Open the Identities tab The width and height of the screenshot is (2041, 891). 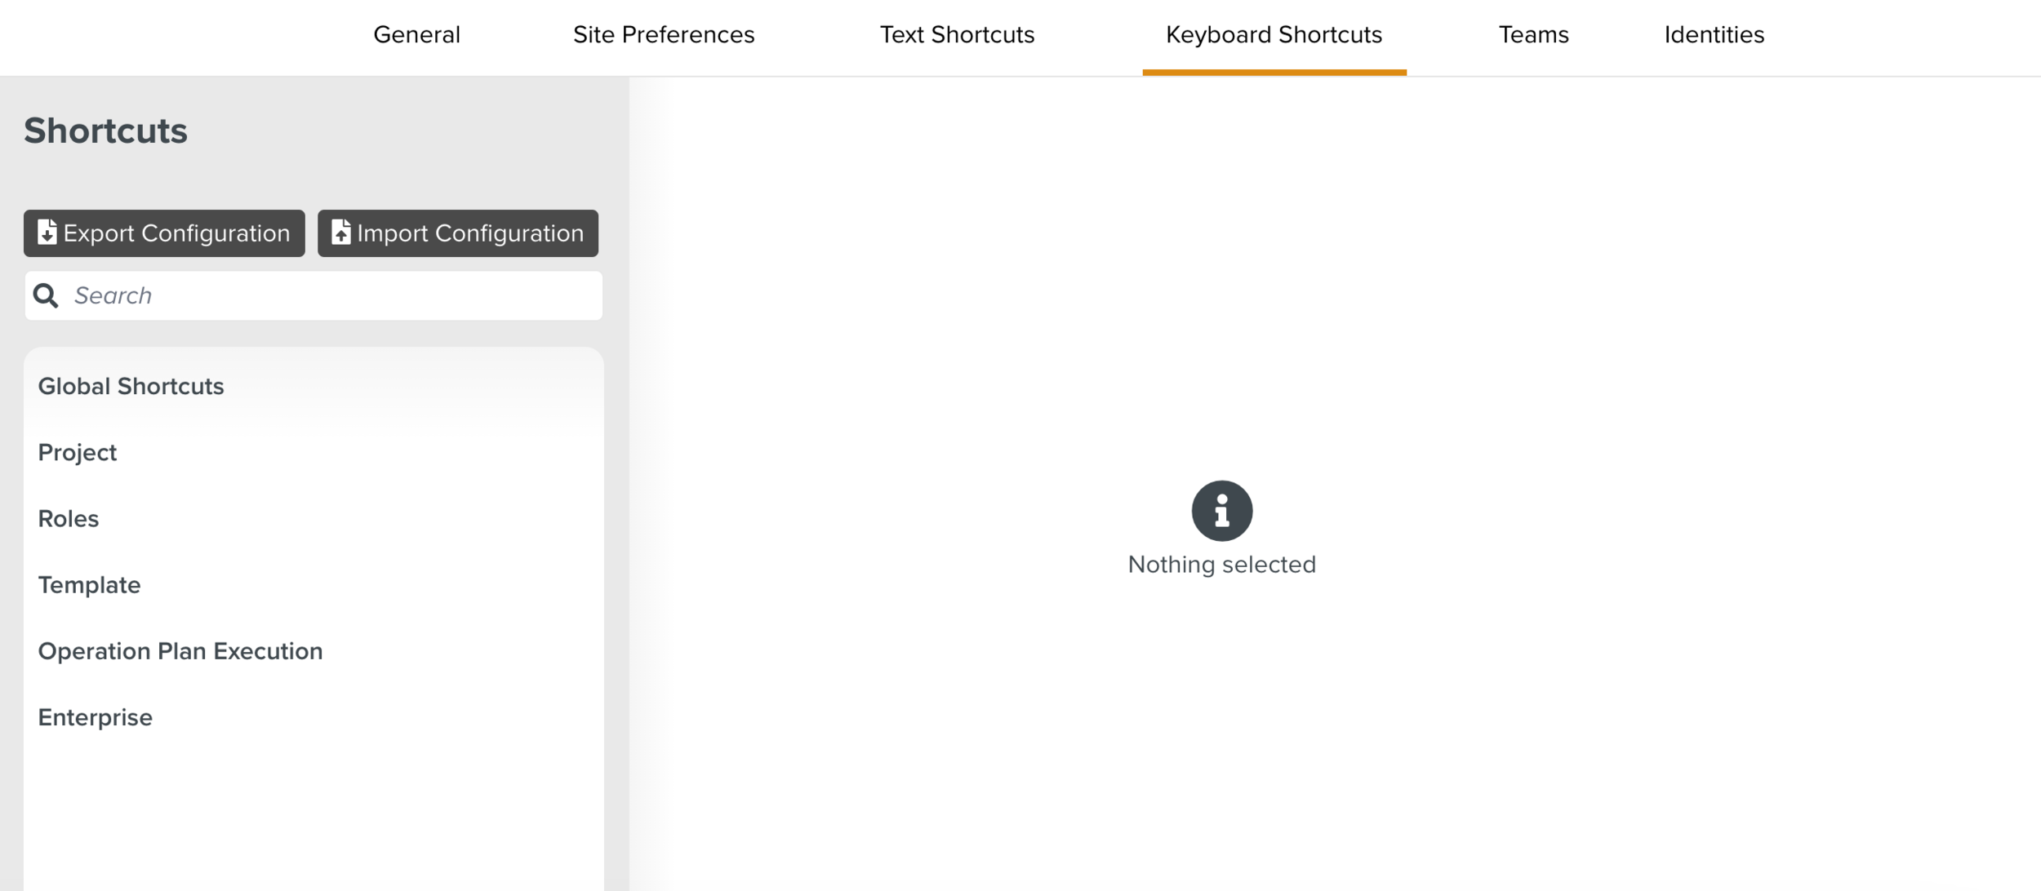[x=1713, y=34]
